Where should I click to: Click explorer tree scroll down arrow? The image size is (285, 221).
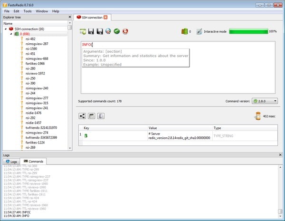point(70,148)
